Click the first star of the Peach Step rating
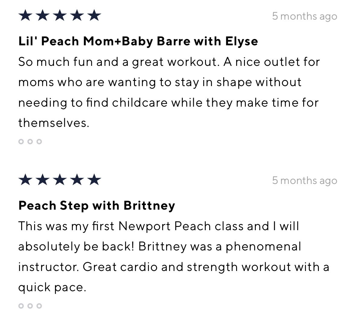Image resolution: width=356 pixels, height=319 pixels. pyautogui.click(x=25, y=180)
